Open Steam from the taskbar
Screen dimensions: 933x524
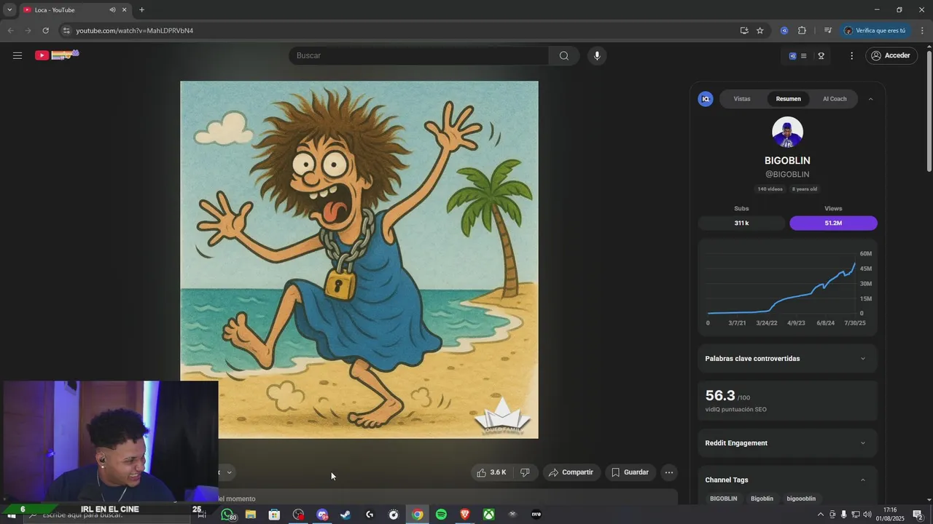pos(346,515)
